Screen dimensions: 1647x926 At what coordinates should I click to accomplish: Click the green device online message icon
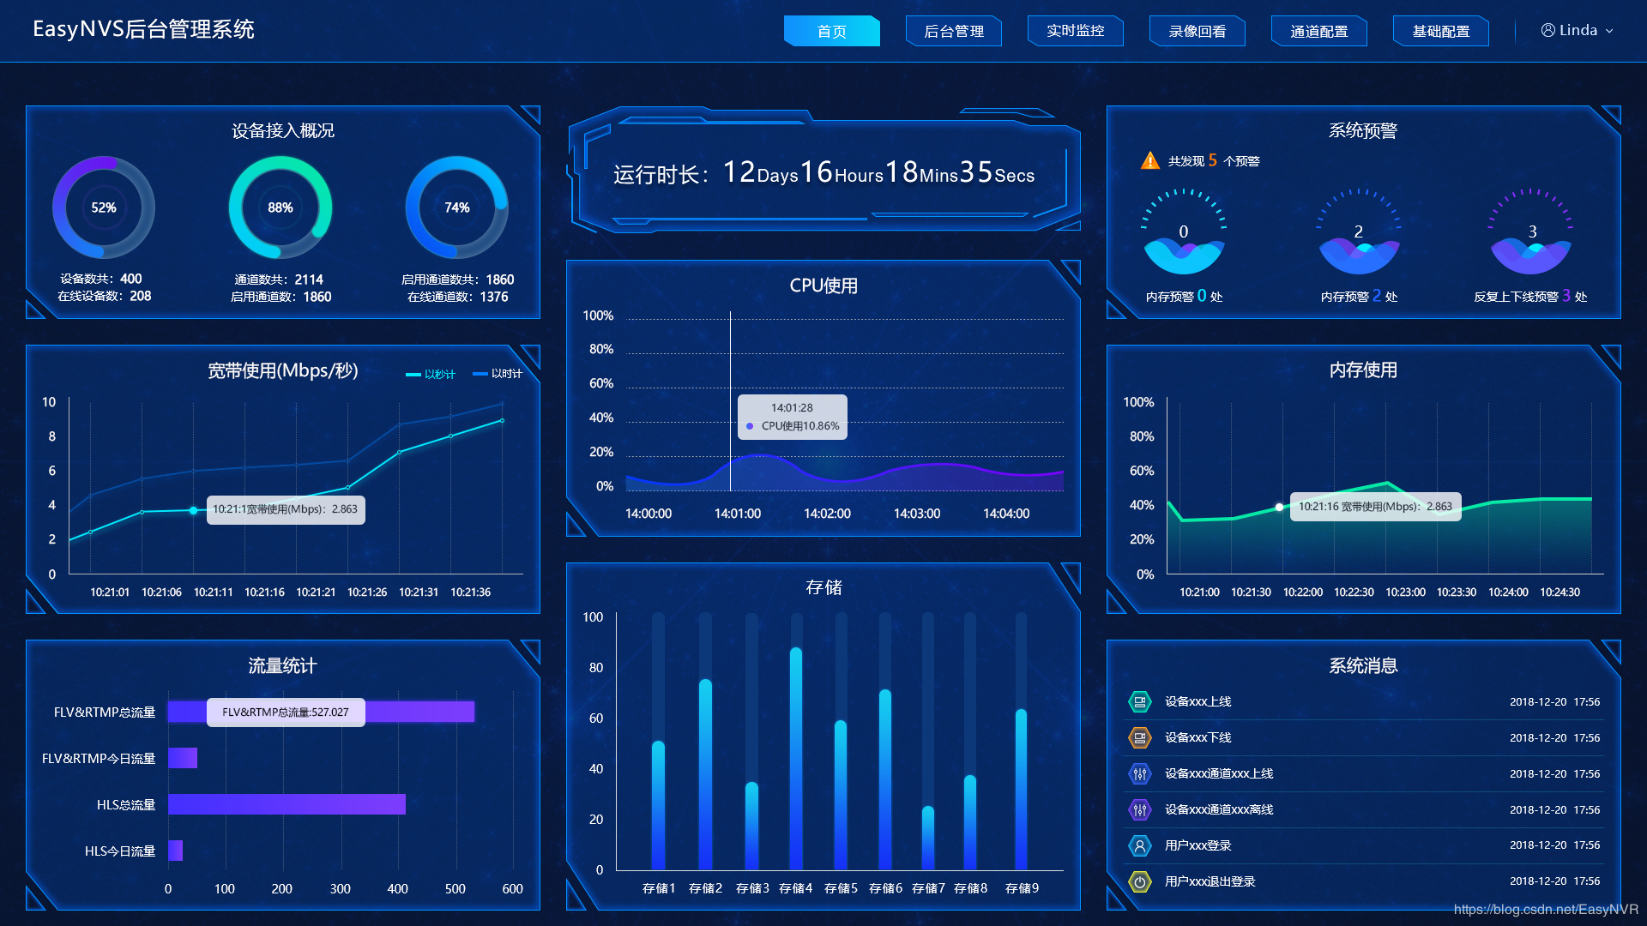click(1139, 702)
